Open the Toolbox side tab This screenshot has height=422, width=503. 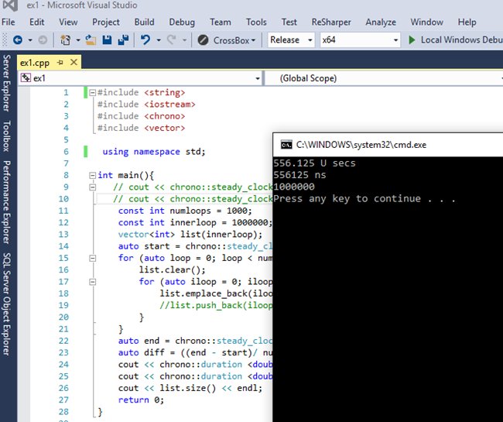point(7,136)
